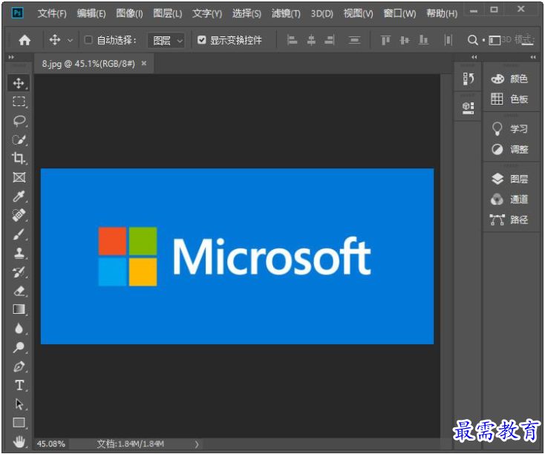Viewport: 545px width, 454px height.
Task: Collapse the right panel dock arrows
Action: click(533, 57)
